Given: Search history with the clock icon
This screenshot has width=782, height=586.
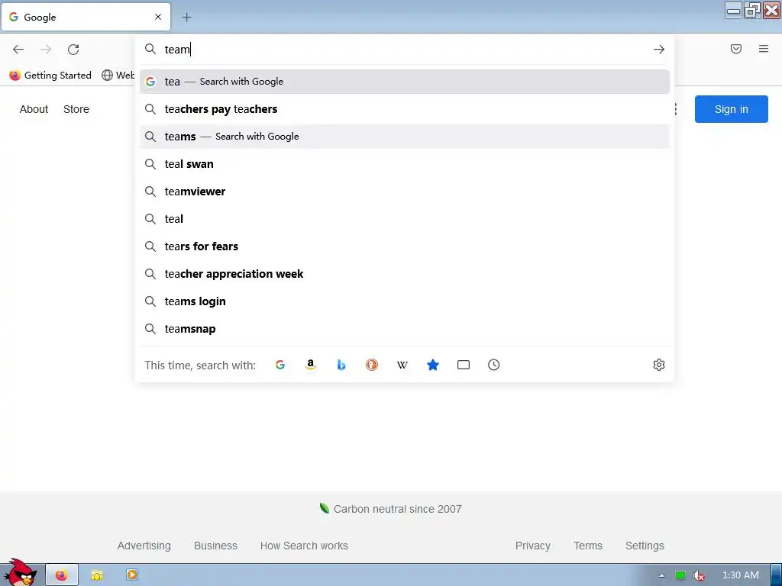Looking at the screenshot, I should tap(494, 365).
